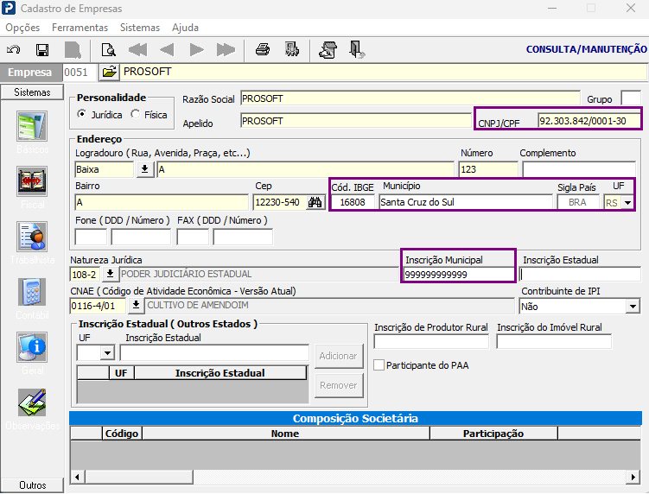Click the toolbar icon before exit door
The height and width of the screenshot is (494, 649).
(328, 50)
